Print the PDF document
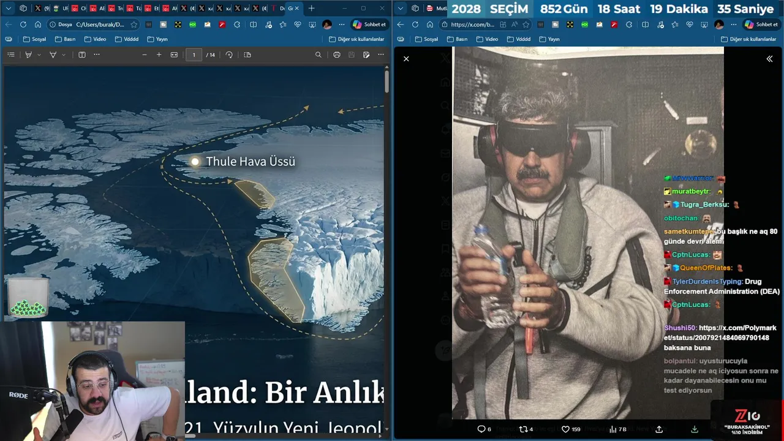 pos(337,55)
